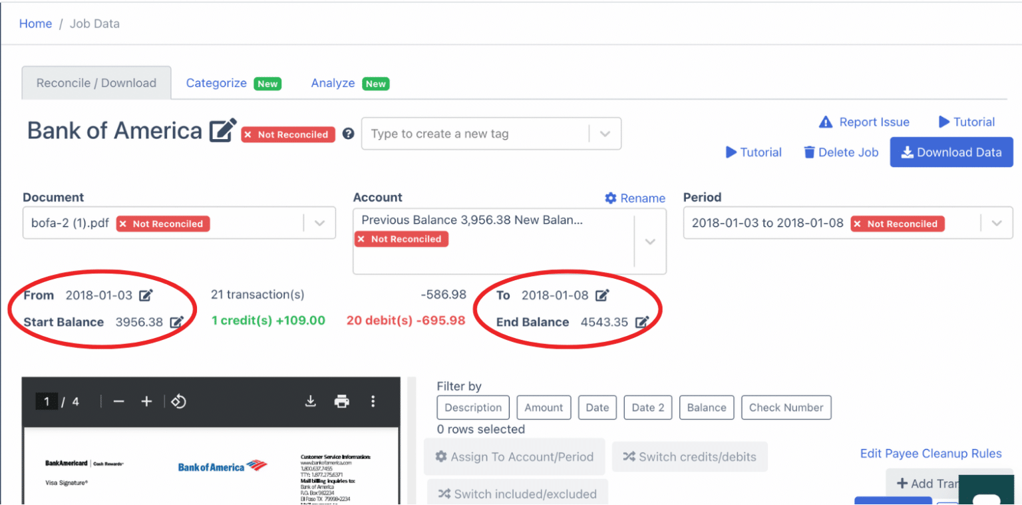The width and height of the screenshot is (1022, 505).
Task: Click the PDF page number field
Action: (x=46, y=401)
